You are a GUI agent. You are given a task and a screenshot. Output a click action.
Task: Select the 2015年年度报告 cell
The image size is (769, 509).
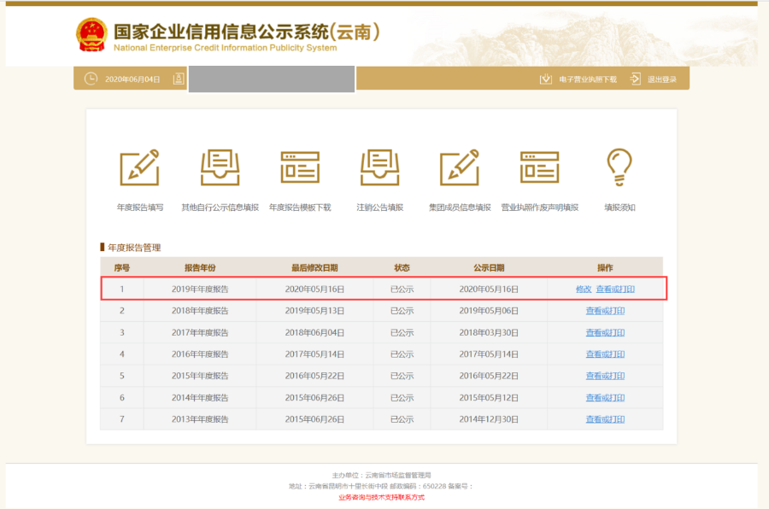point(200,376)
